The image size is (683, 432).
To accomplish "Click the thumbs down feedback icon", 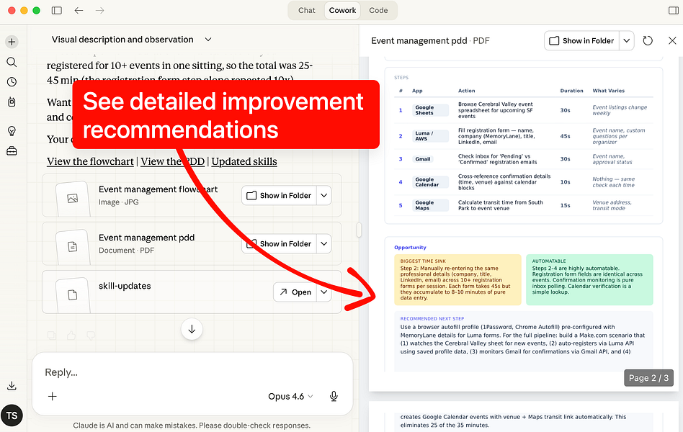I will coord(91,336).
